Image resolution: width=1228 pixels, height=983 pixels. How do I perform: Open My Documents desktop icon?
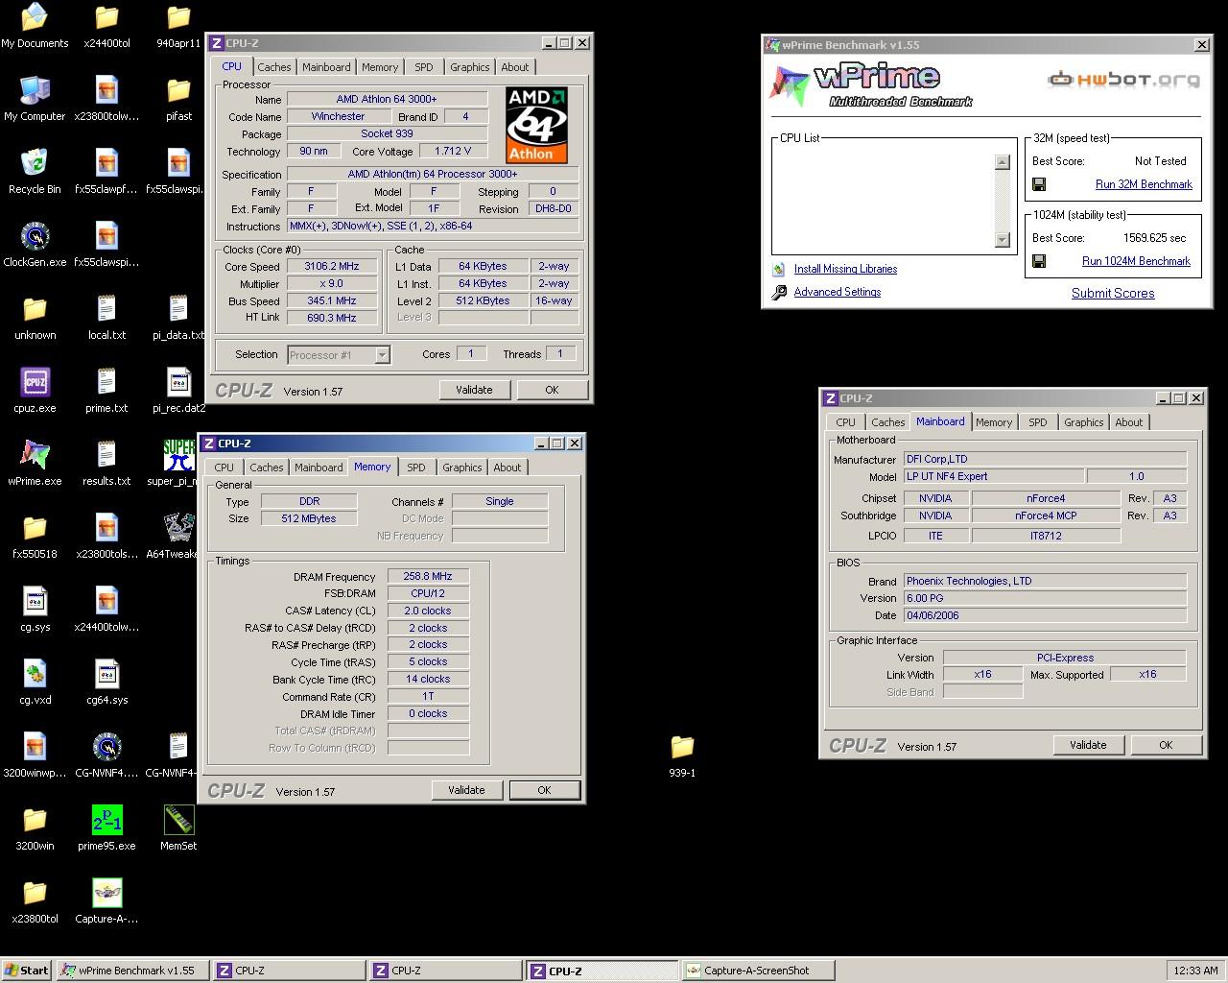(x=35, y=17)
